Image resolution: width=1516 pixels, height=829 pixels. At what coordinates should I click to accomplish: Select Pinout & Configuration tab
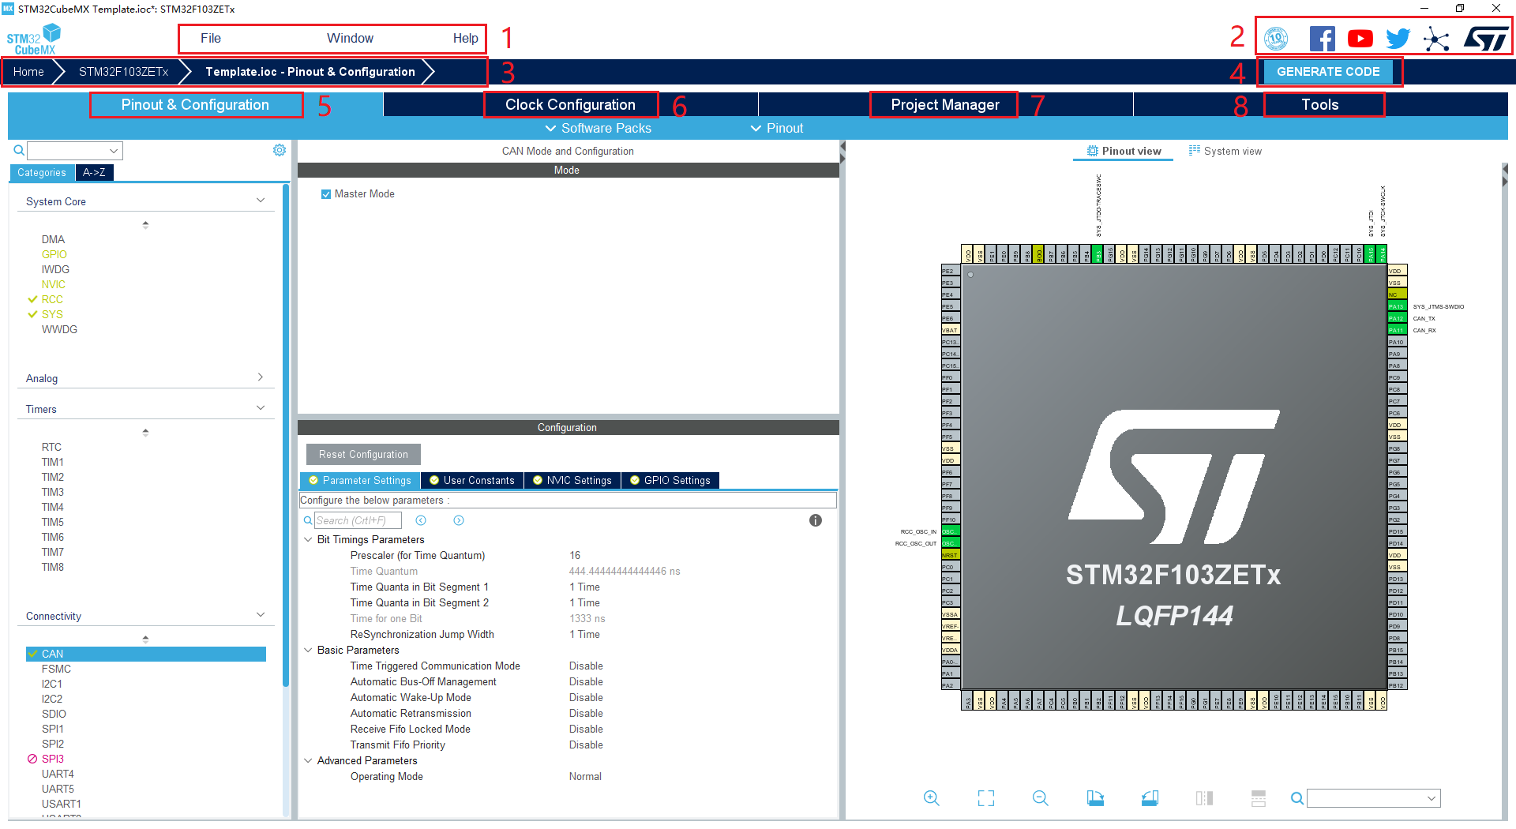click(x=195, y=104)
